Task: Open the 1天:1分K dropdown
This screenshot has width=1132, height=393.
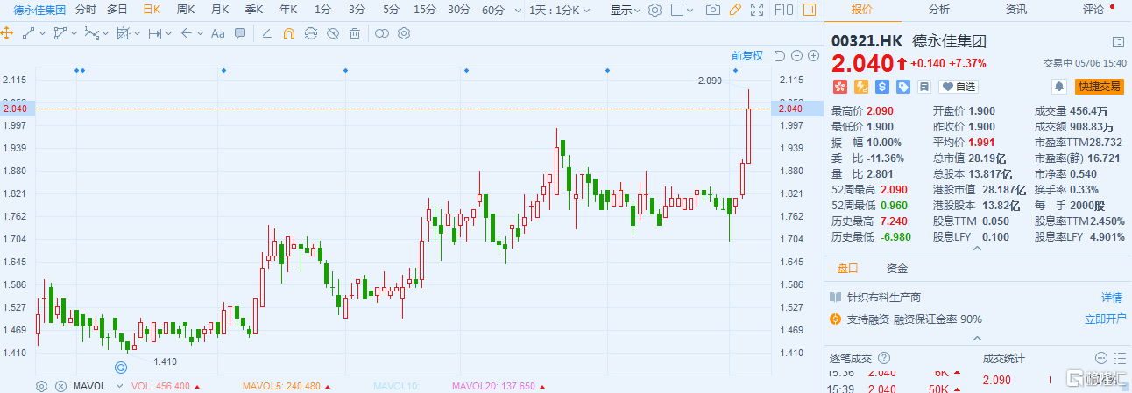Action: pyautogui.click(x=560, y=11)
